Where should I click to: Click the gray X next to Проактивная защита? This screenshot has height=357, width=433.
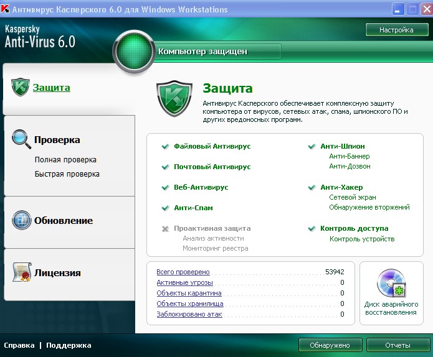pos(165,229)
